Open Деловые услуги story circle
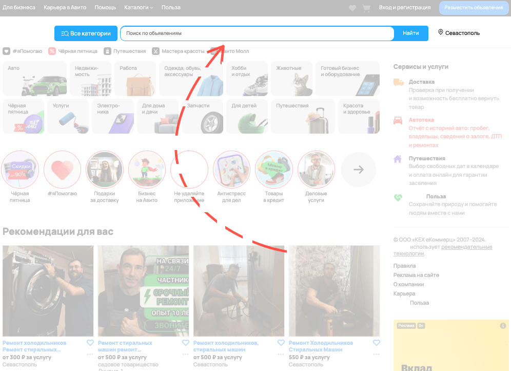 click(316, 170)
